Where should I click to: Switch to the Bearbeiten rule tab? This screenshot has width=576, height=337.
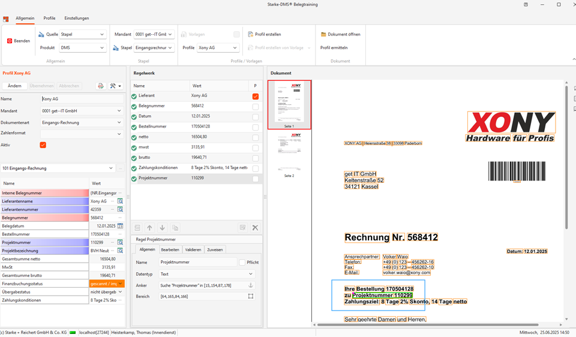pyautogui.click(x=170, y=249)
